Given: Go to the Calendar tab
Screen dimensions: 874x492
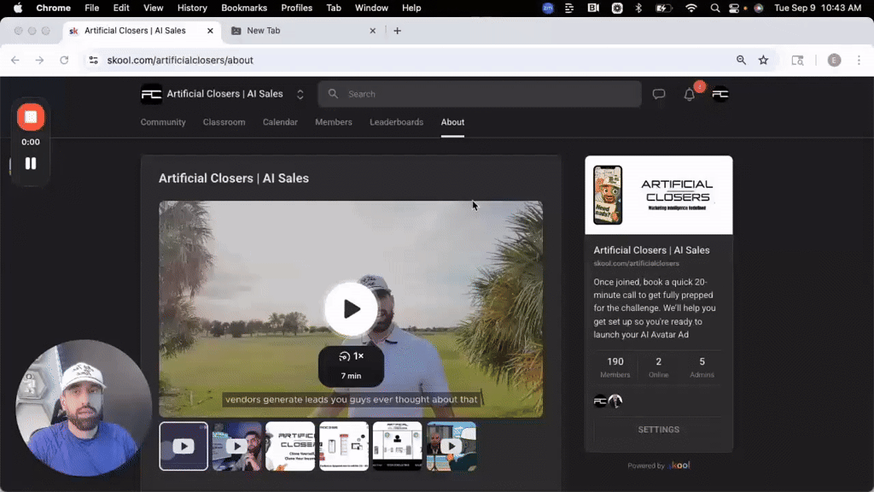Looking at the screenshot, I should point(280,122).
